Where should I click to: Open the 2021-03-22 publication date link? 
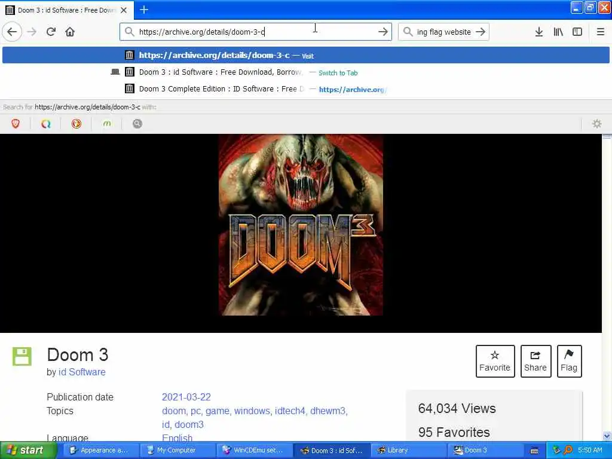186,397
